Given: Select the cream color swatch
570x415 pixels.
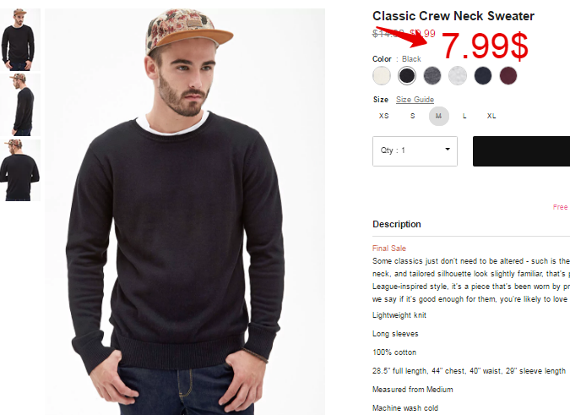Looking at the screenshot, I should tap(382, 76).
